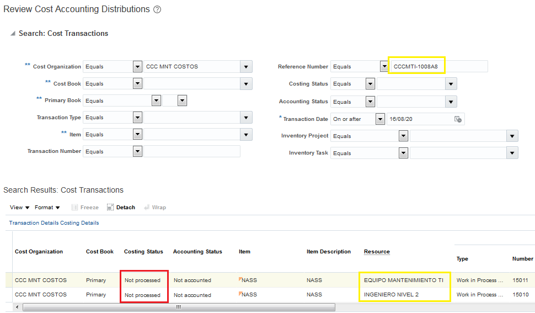The height and width of the screenshot is (313, 535).
Task: Click the Transaction Number input field
Action: tap(192, 151)
